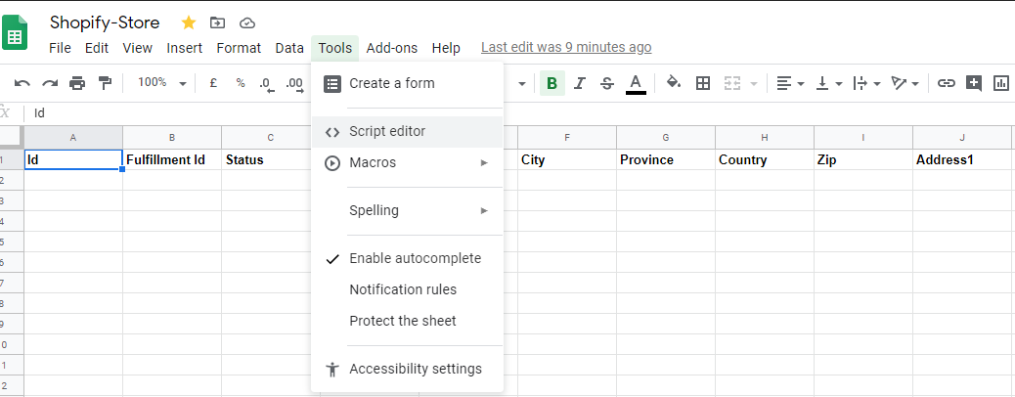Select the Country header cell
1015x397 pixels.
[765, 160]
